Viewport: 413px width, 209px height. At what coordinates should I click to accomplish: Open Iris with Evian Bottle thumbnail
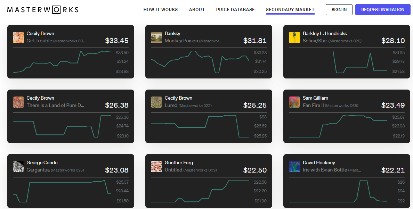tap(294, 167)
